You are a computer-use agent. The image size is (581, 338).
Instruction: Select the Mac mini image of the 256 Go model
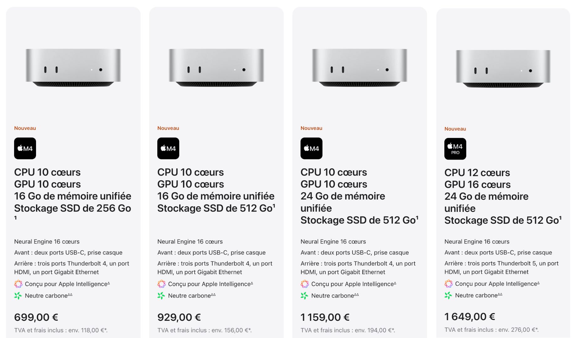pos(73,67)
